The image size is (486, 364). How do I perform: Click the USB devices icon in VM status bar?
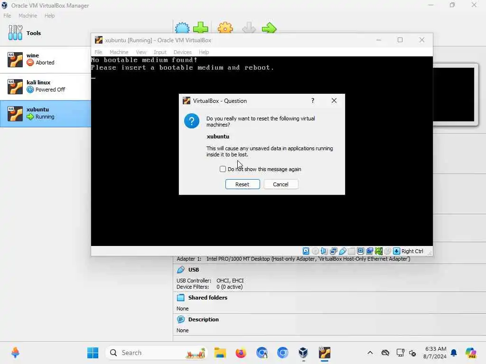(x=343, y=251)
